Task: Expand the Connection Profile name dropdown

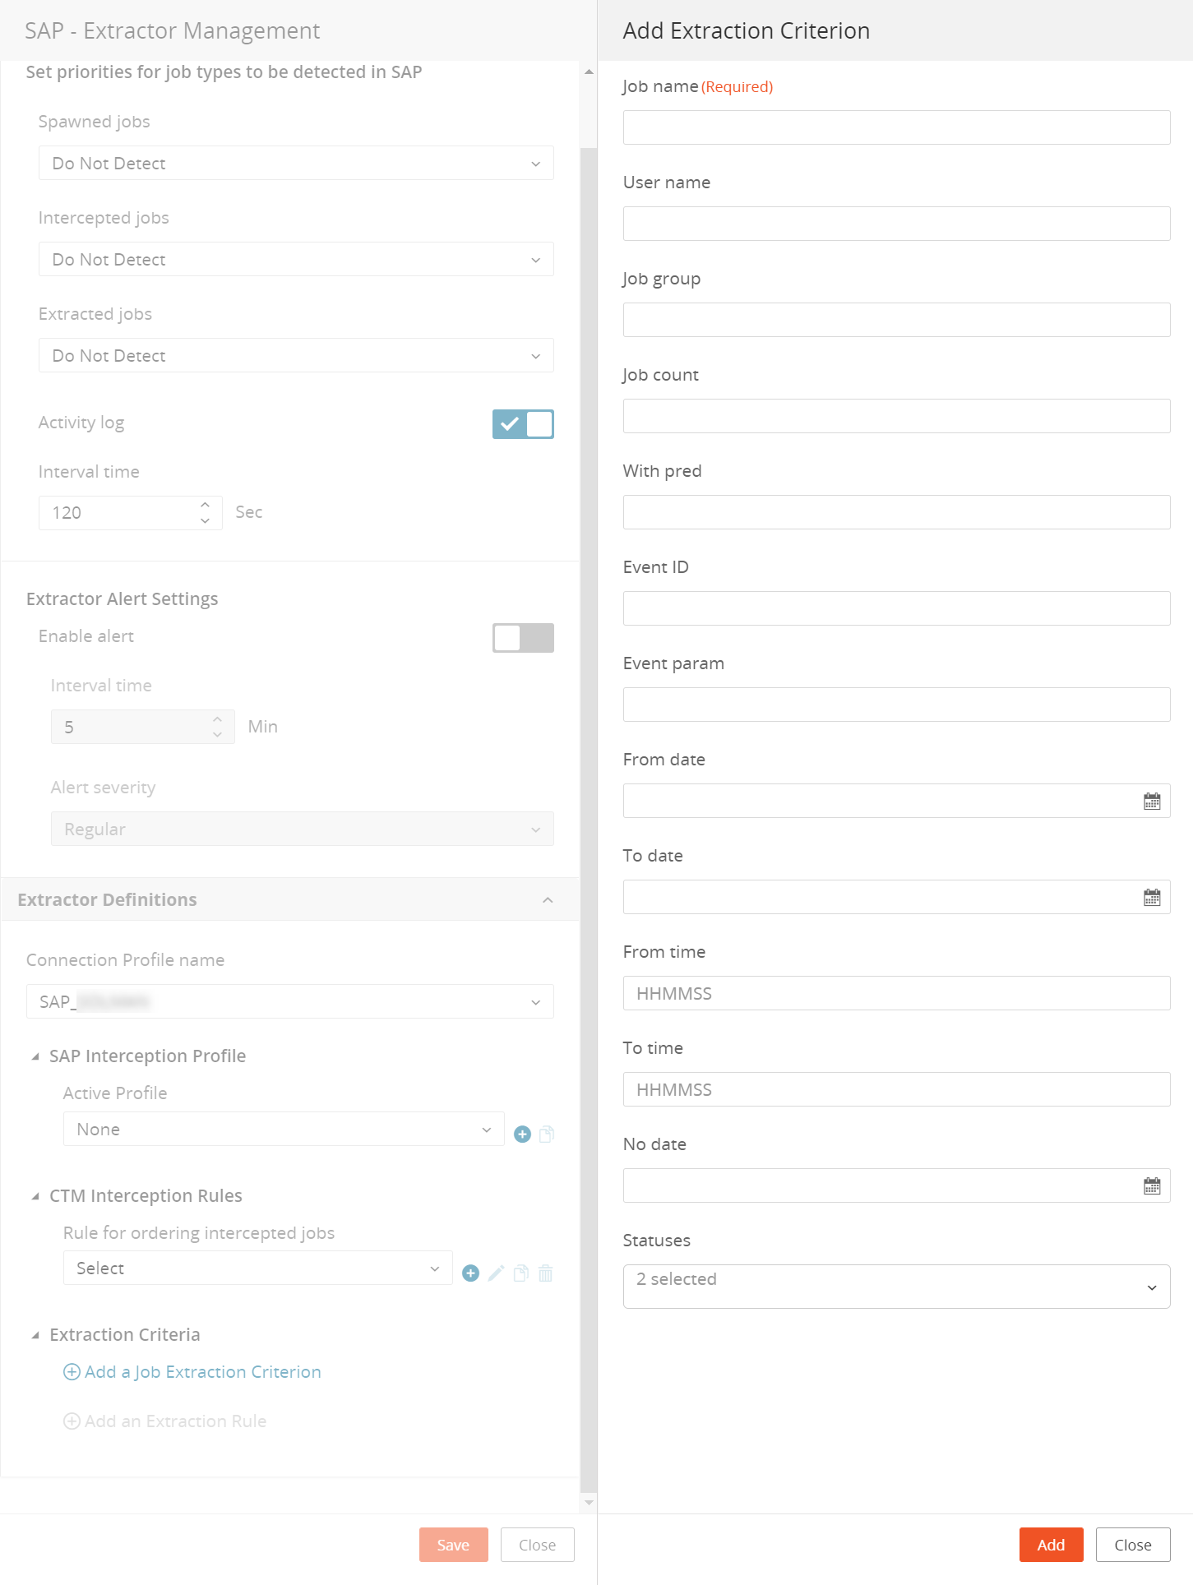Action: click(x=289, y=1002)
